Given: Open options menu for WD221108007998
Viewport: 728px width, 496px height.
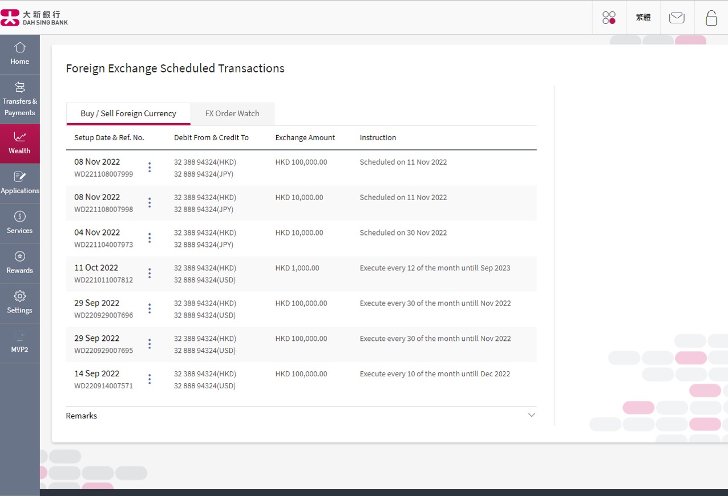Looking at the screenshot, I should pyautogui.click(x=149, y=202).
